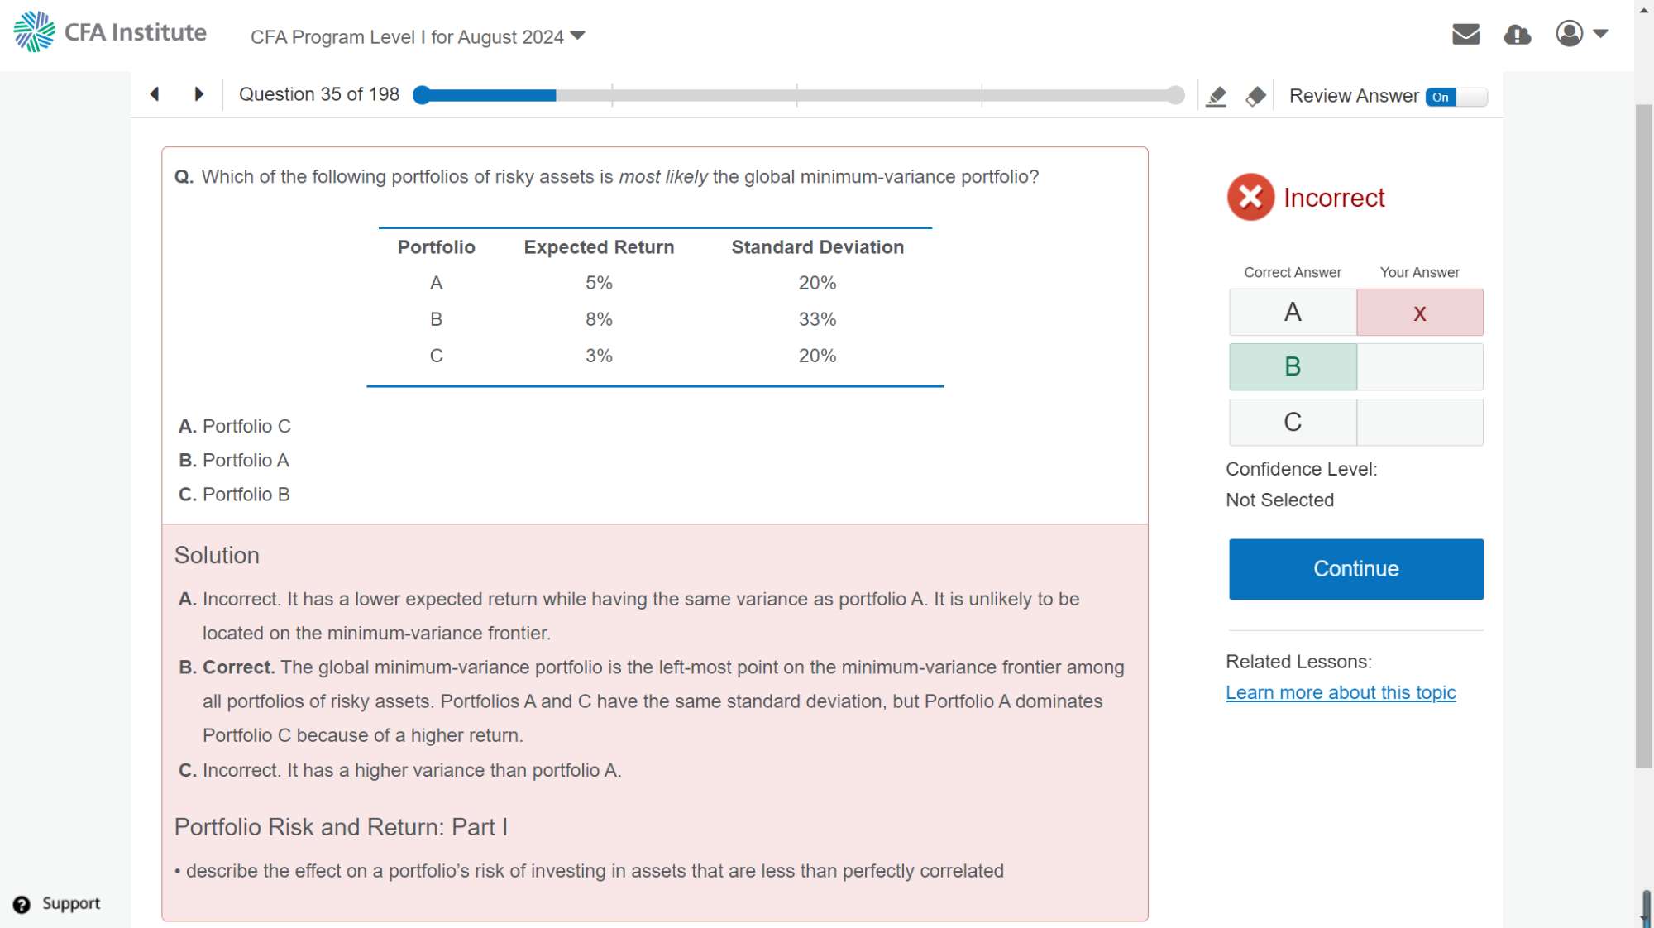Click the Continue button
The width and height of the screenshot is (1654, 928).
(1355, 569)
